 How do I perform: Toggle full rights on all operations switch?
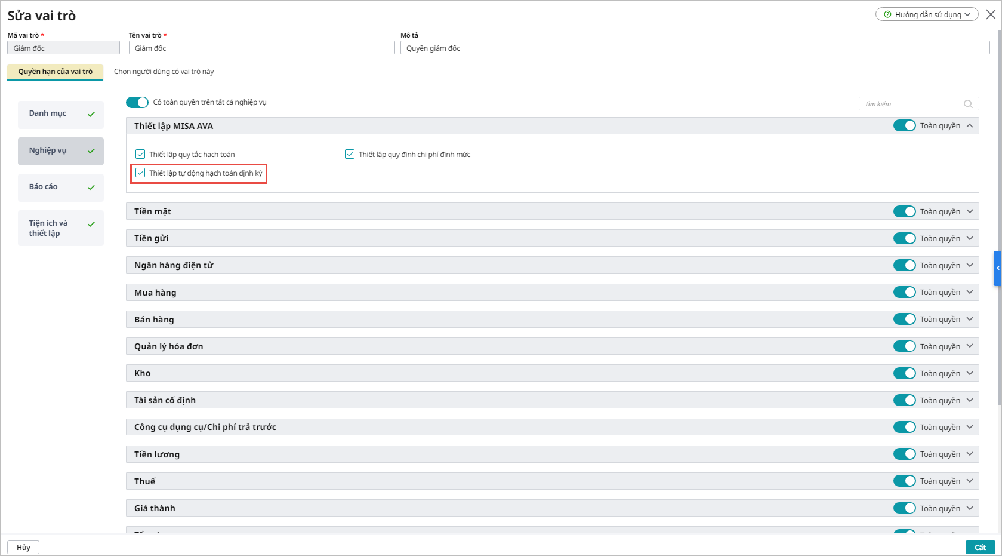pyautogui.click(x=137, y=102)
